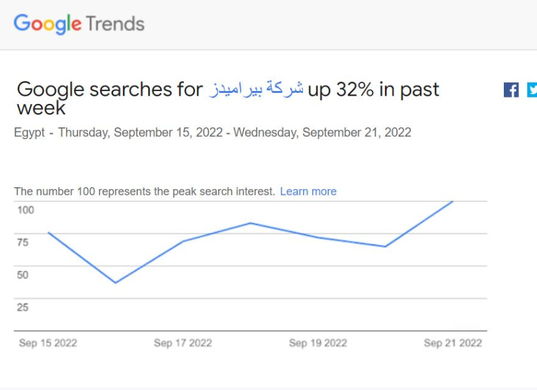Open the Learn more link

pyautogui.click(x=308, y=191)
